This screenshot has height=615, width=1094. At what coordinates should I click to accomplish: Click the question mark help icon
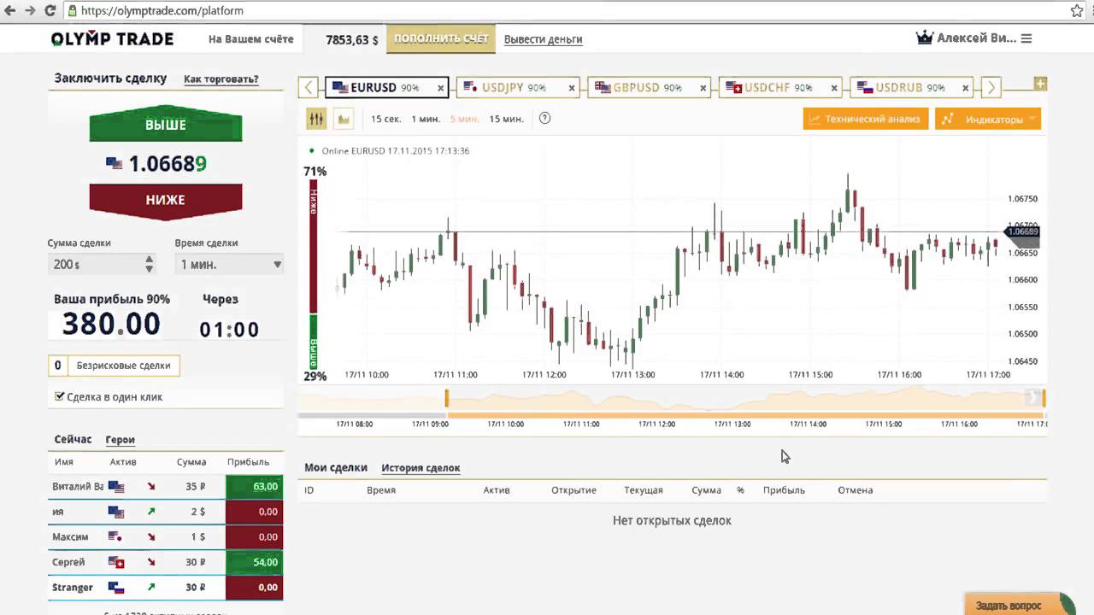pyautogui.click(x=544, y=119)
